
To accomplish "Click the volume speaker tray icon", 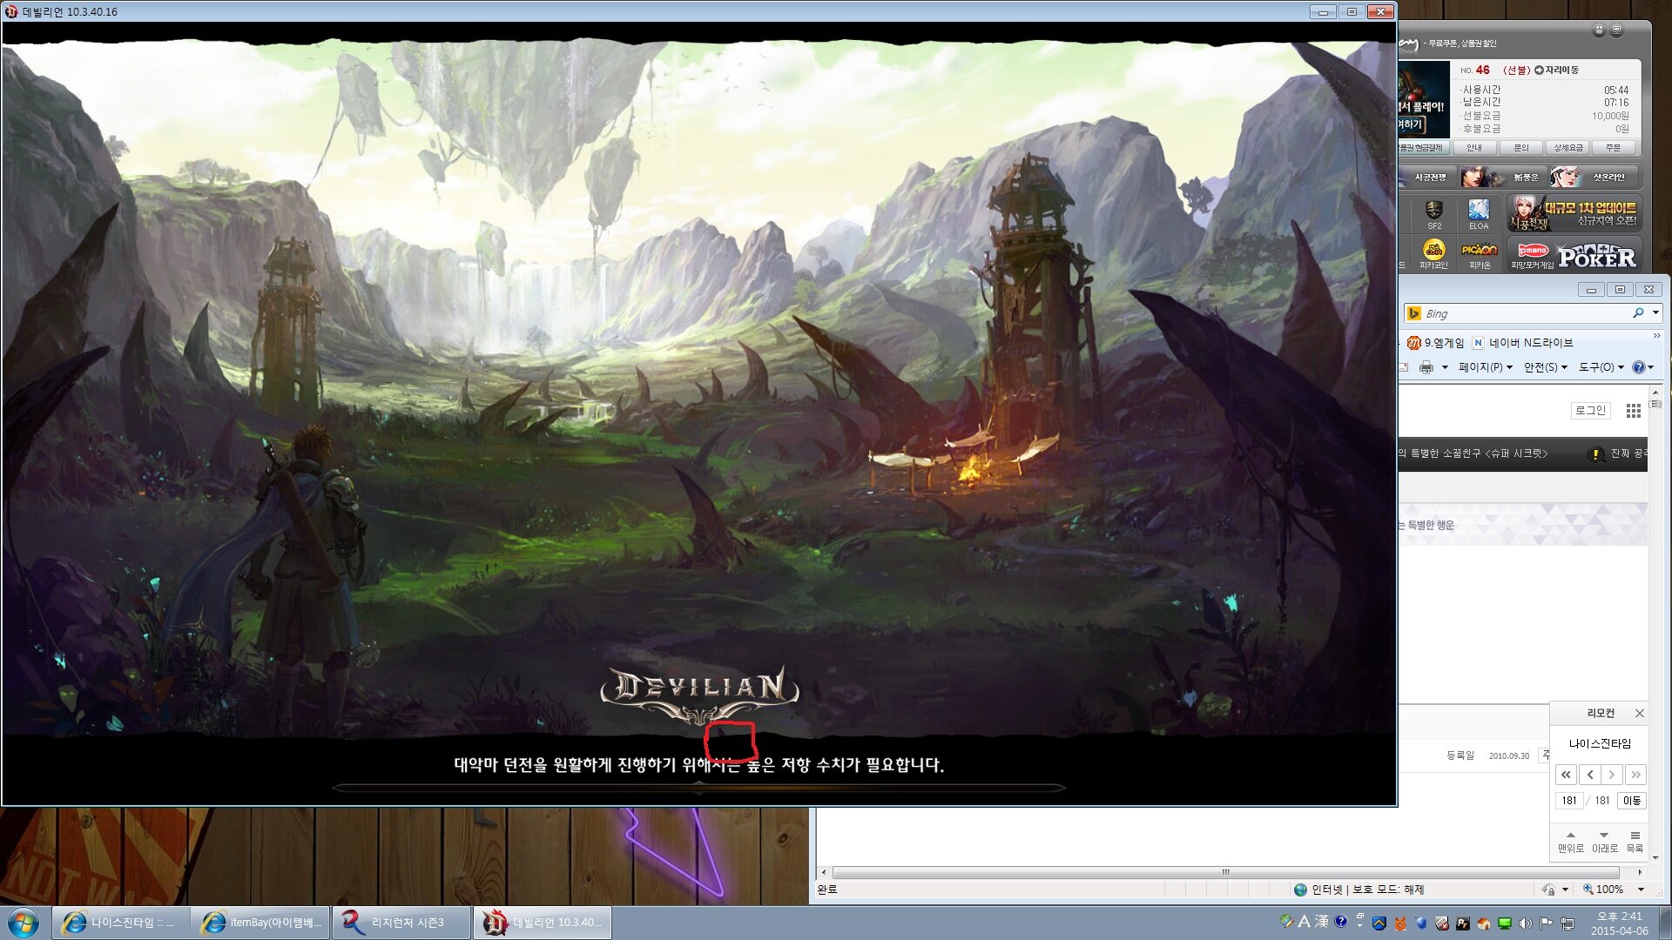I will [1525, 923].
